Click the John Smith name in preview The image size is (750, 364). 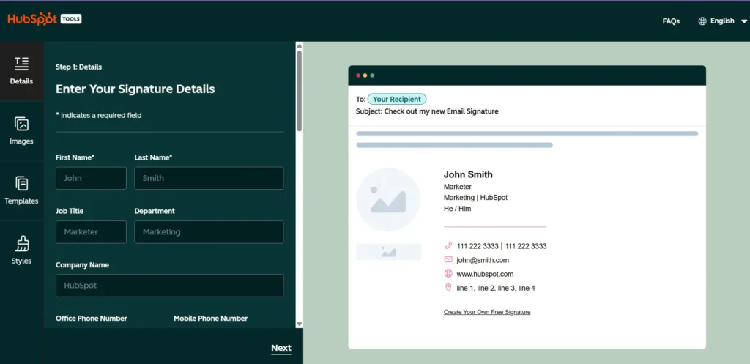tap(468, 174)
